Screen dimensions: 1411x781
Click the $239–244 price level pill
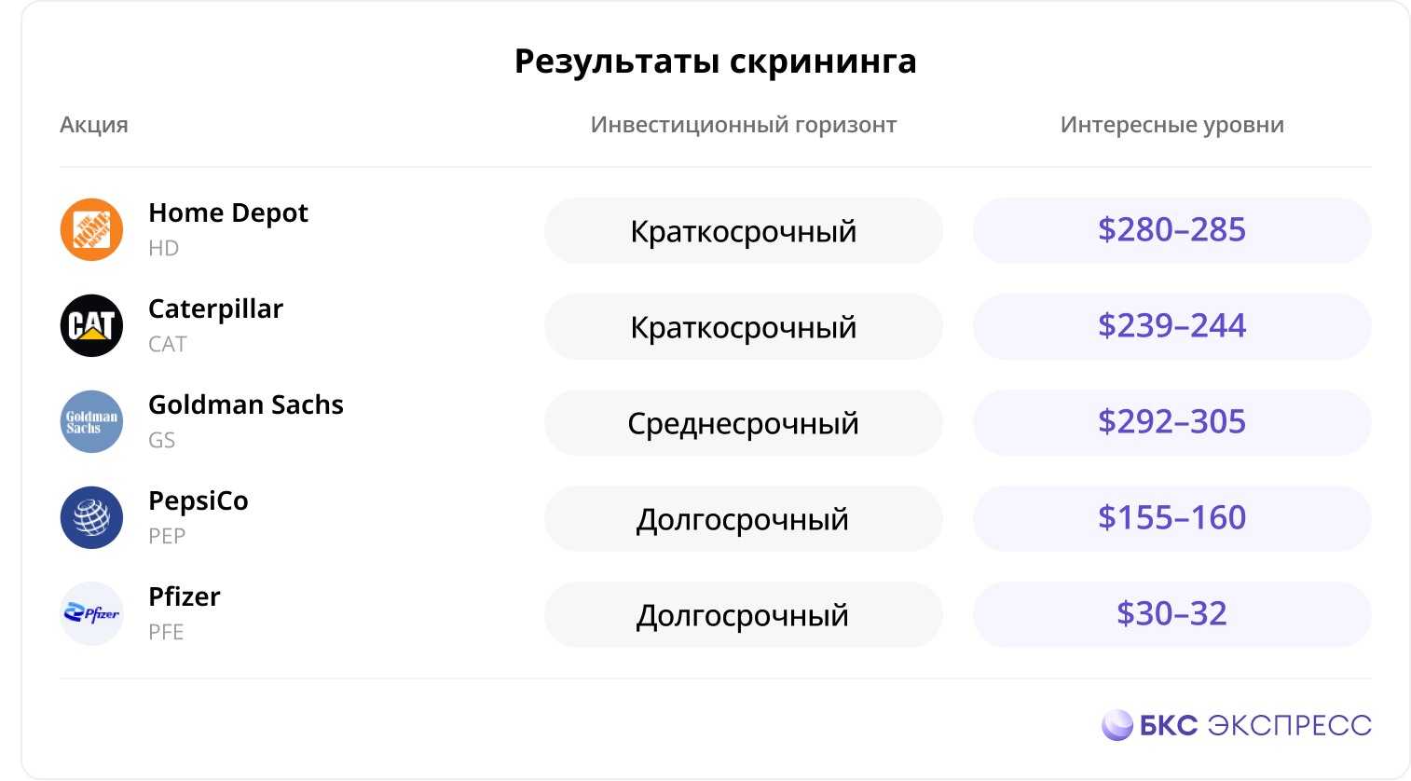click(1171, 326)
